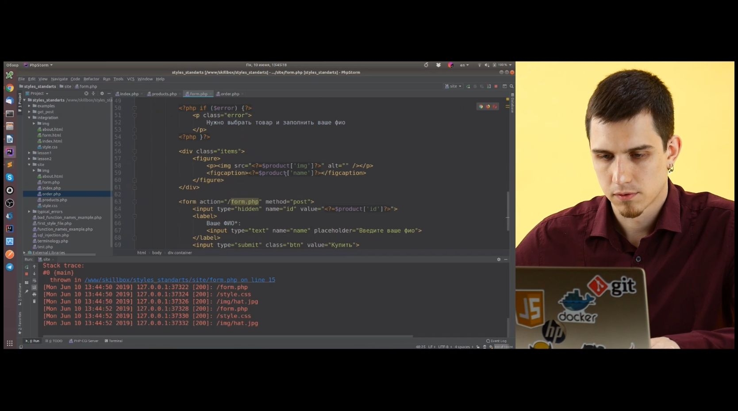Rerun the site configuration in Run panel
Image resolution: width=738 pixels, height=411 pixels.
pos(27,267)
